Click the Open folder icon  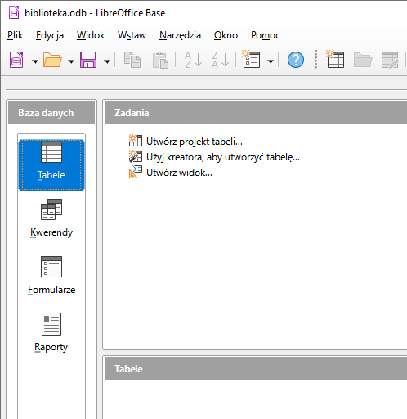point(52,60)
